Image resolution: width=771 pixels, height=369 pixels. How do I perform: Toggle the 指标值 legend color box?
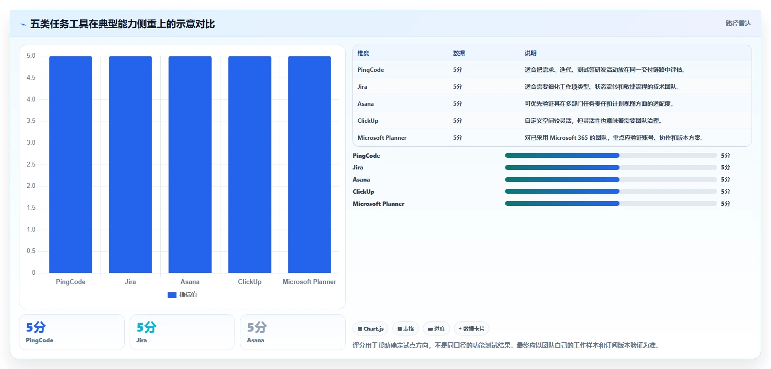click(172, 295)
